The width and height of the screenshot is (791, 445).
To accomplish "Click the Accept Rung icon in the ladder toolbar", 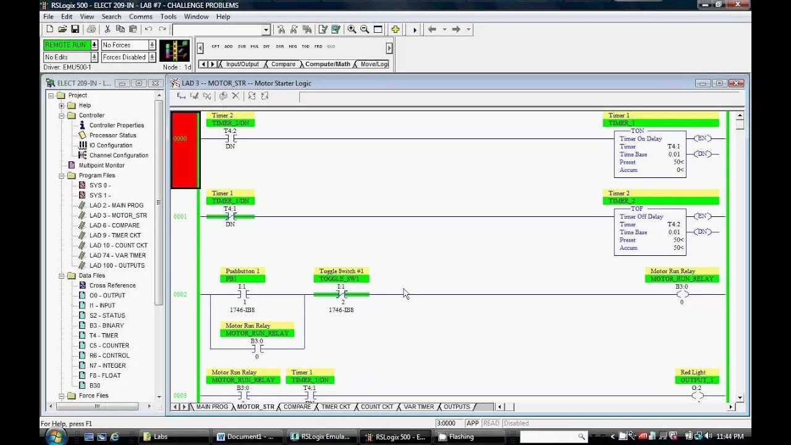I will pos(194,96).
